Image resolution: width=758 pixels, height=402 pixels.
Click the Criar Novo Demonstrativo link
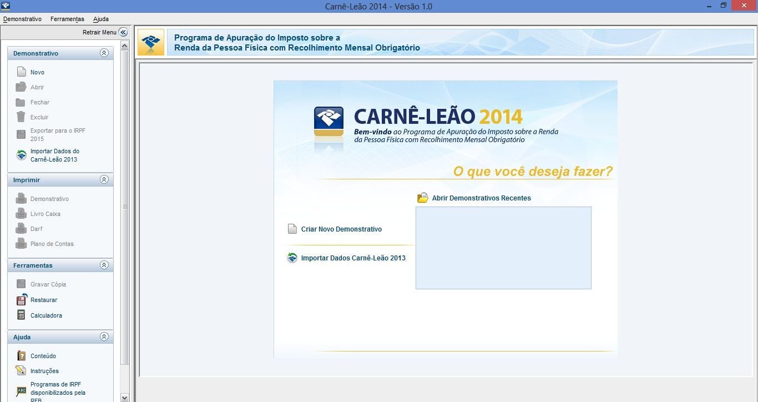pyautogui.click(x=341, y=229)
